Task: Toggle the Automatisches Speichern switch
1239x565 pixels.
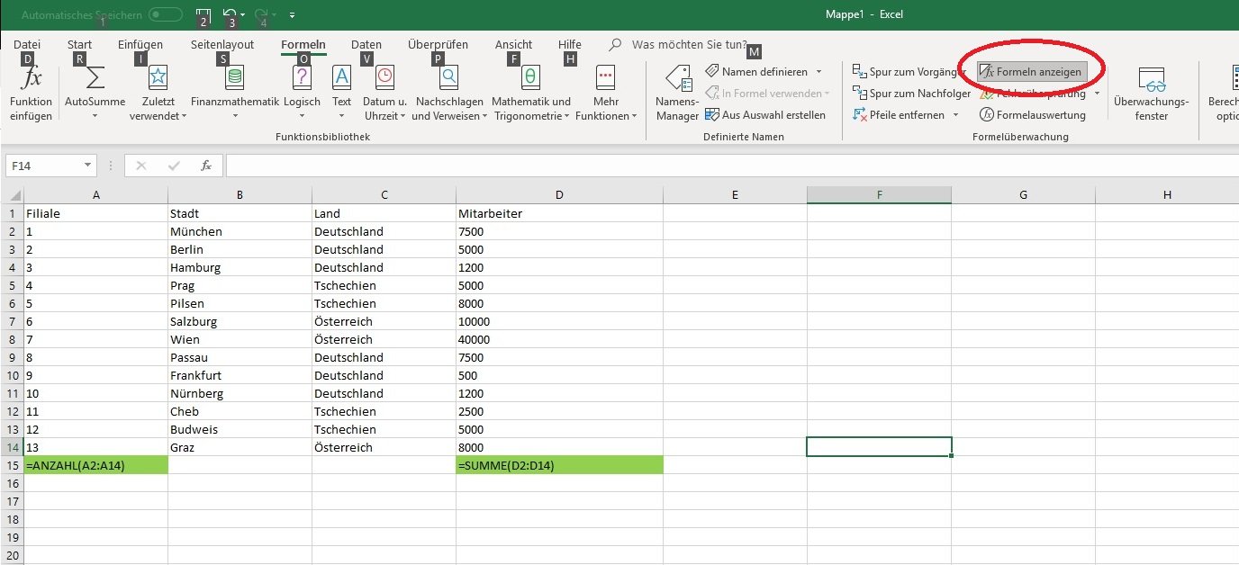Action: point(165,14)
